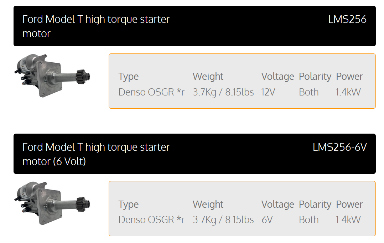Click the 12V voltage value
This screenshot has height=243, width=384.
click(268, 92)
